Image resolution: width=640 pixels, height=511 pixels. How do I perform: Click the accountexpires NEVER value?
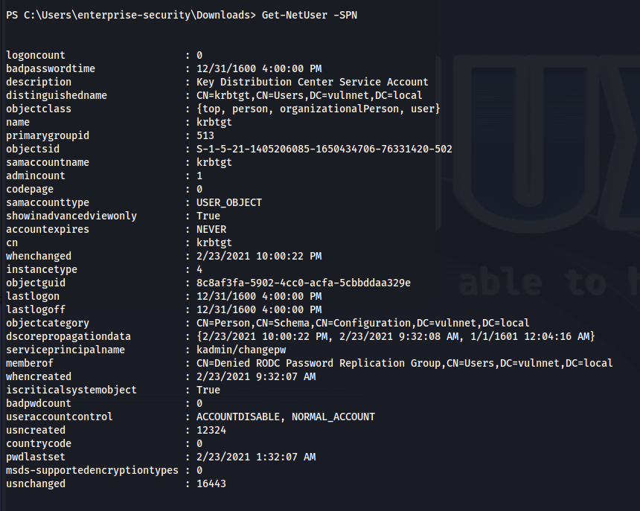[x=211, y=229]
